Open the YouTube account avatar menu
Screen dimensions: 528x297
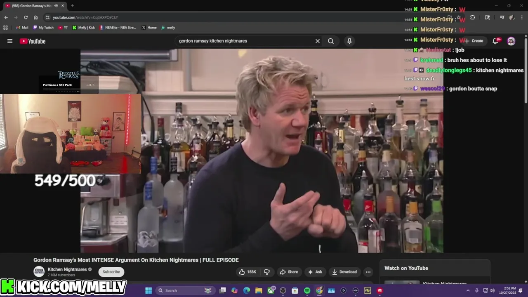pyautogui.click(x=511, y=40)
